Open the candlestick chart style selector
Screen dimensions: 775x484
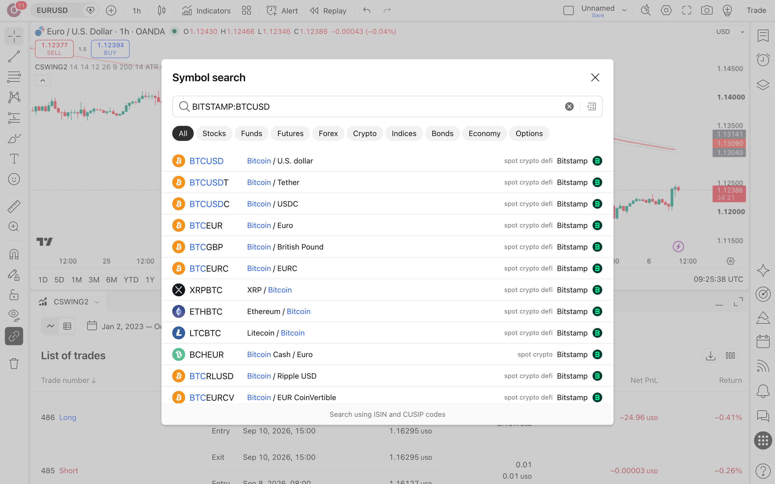tap(162, 10)
